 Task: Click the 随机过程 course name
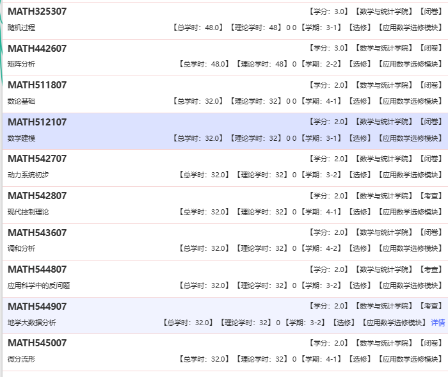click(x=22, y=28)
